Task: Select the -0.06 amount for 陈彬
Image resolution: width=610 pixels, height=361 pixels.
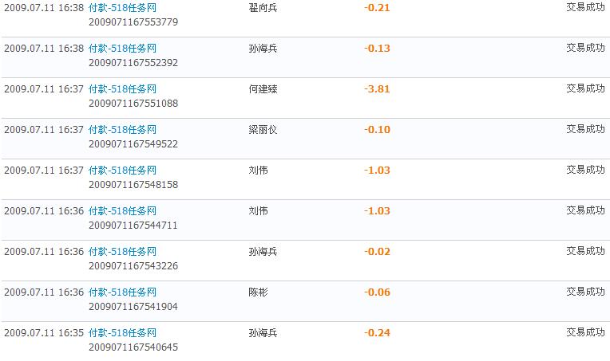Action: pos(377,292)
